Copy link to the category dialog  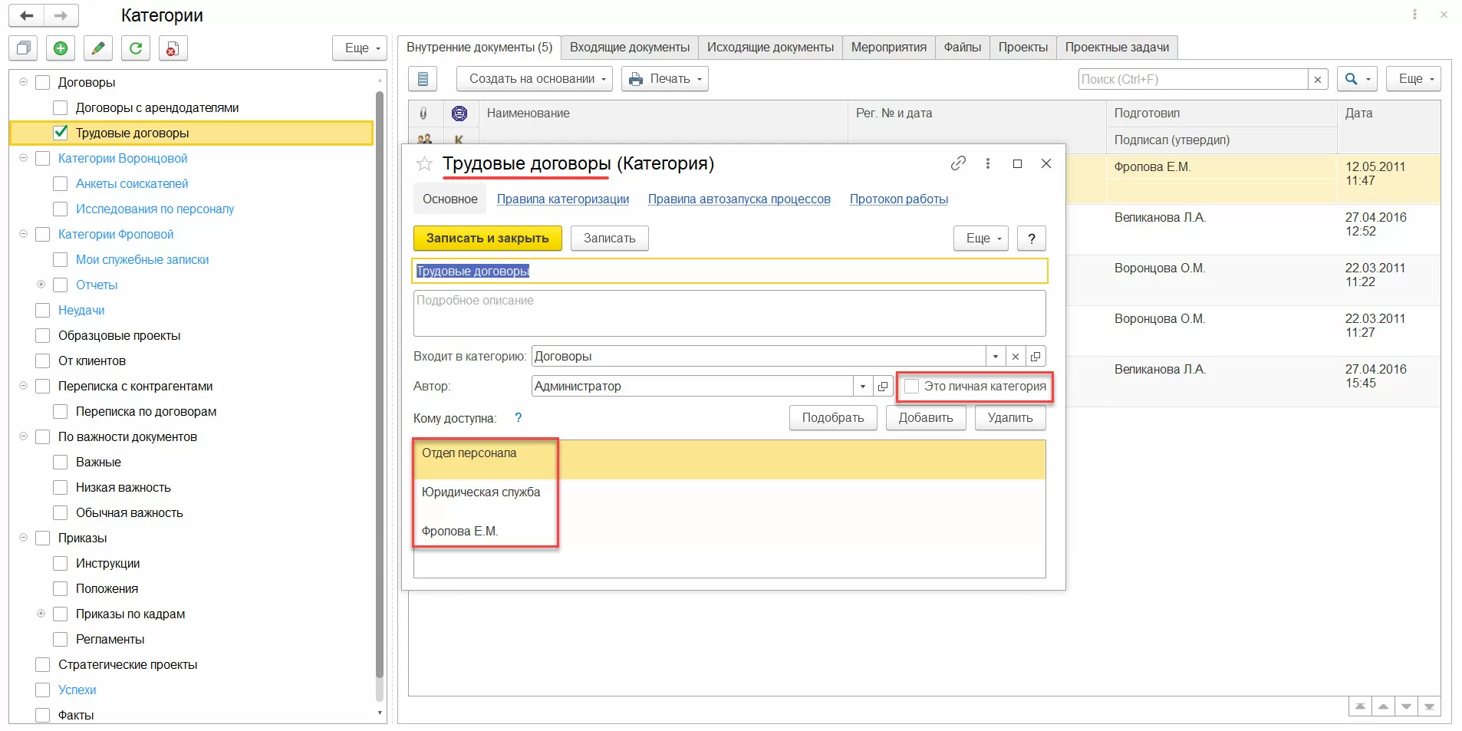pyautogui.click(x=958, y=163)
